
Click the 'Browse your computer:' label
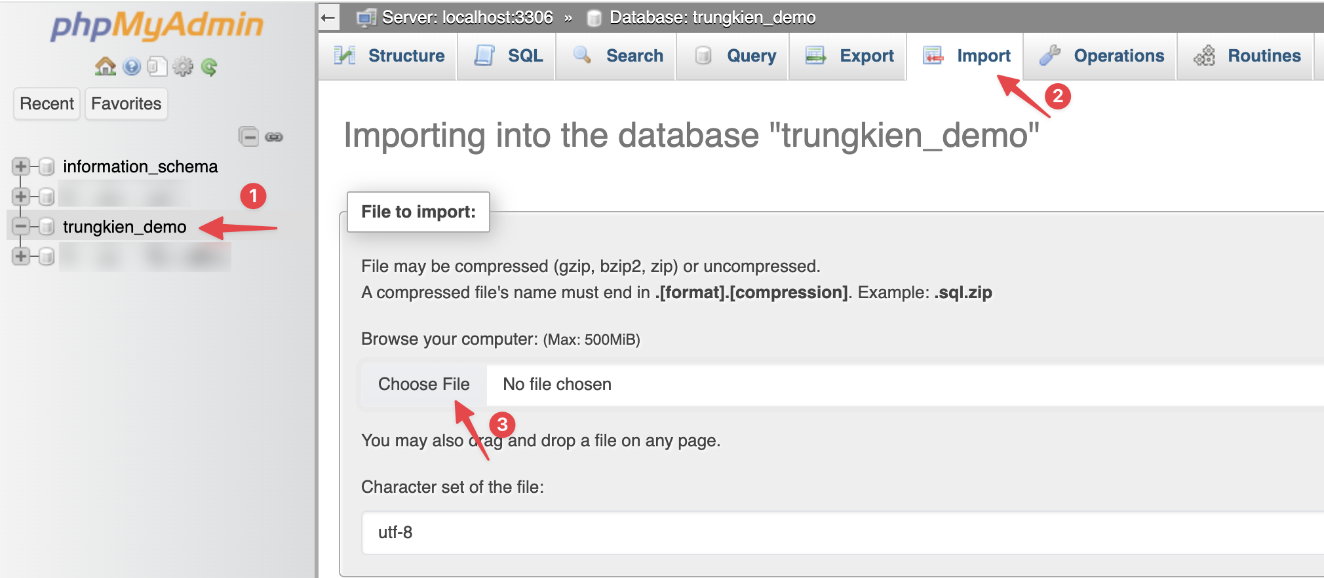pyautogui.click(x=450, y=339)
